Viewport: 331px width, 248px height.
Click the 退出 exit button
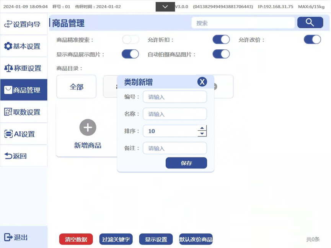click(24, 237)
